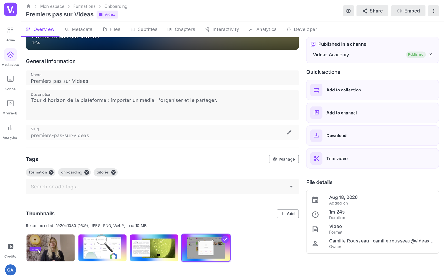The height and width of the screenshot is (278, 444).
Task: Click the tutoriel tag label
Action: click(x=103, y=172)
